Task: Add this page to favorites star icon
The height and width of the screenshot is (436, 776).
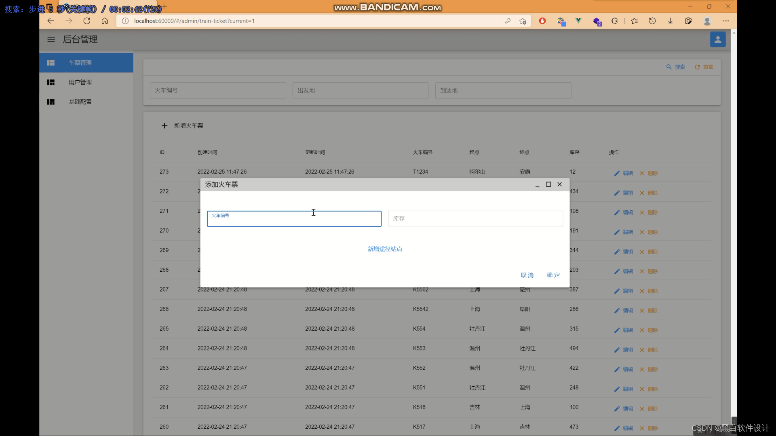Action: (x=523, y=21)
